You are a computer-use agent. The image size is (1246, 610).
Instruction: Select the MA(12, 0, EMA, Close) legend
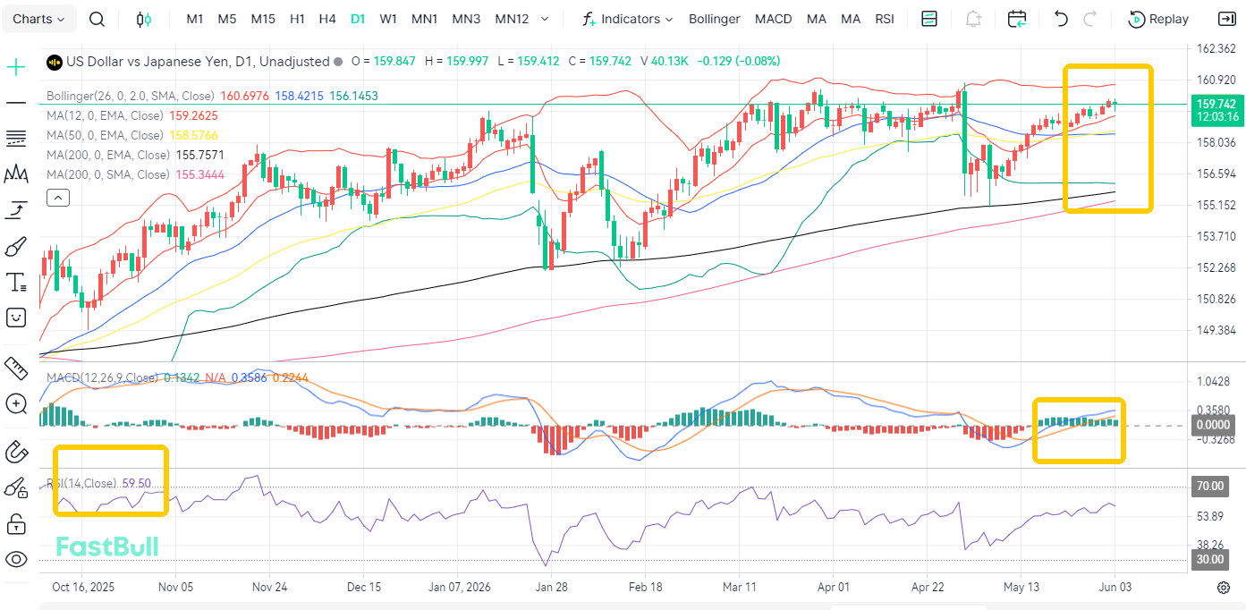click(105, 115)
